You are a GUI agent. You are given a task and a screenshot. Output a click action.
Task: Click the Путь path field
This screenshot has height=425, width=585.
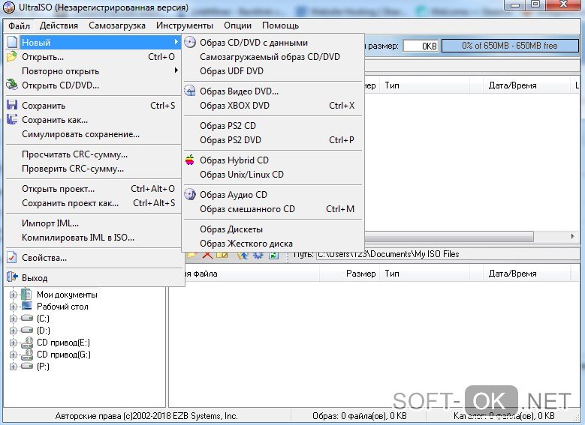pyautogui.click(x=448, y=254)
